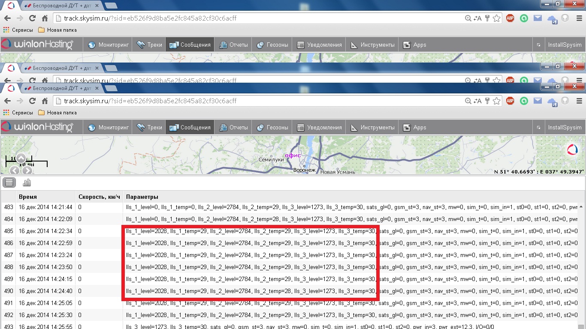Toggle the table view of messages
Screen dimensions: 586x329
[9, 183]
